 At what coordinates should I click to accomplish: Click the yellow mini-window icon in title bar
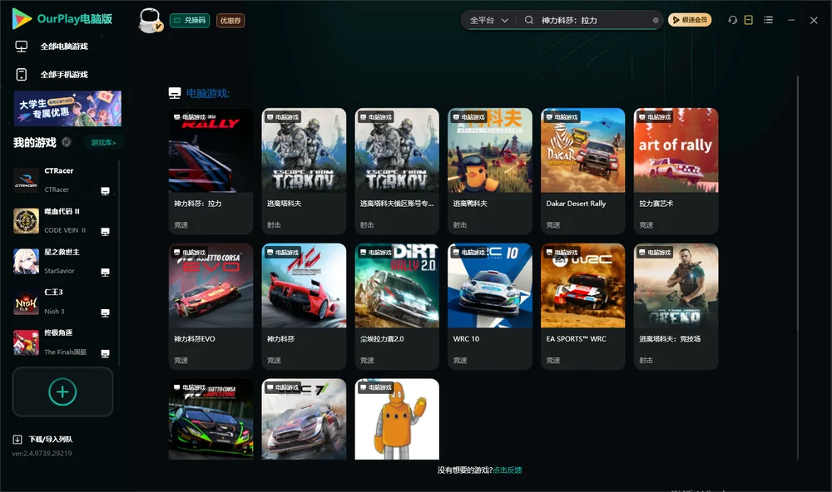pos(749,20)
